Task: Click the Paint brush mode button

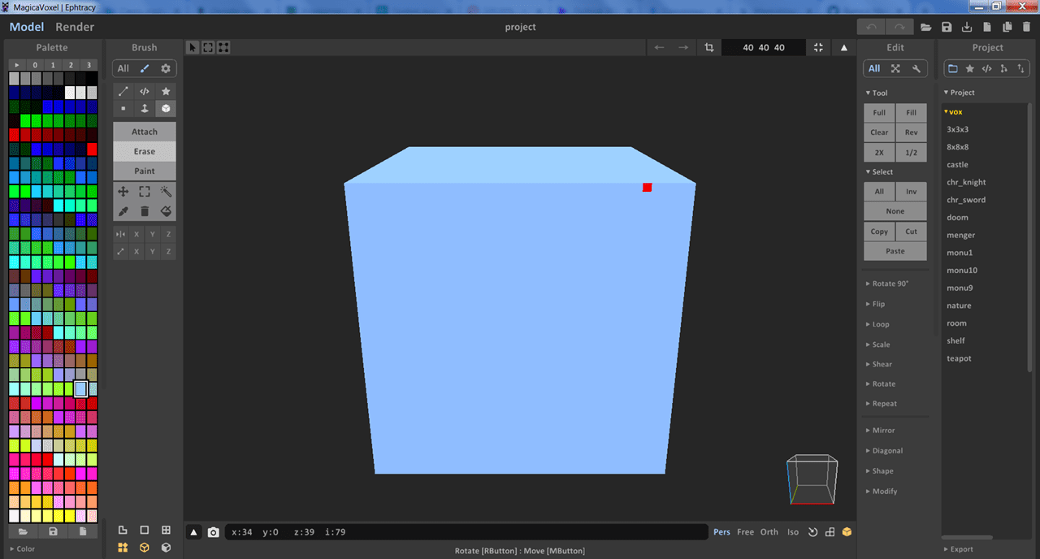Action: [145, 171]
